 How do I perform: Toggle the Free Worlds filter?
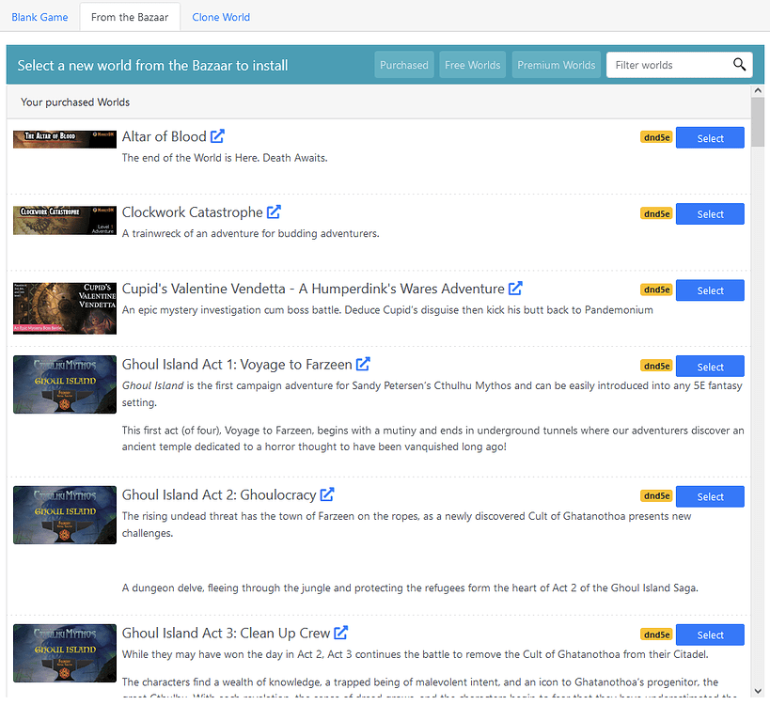coord(472,65)
